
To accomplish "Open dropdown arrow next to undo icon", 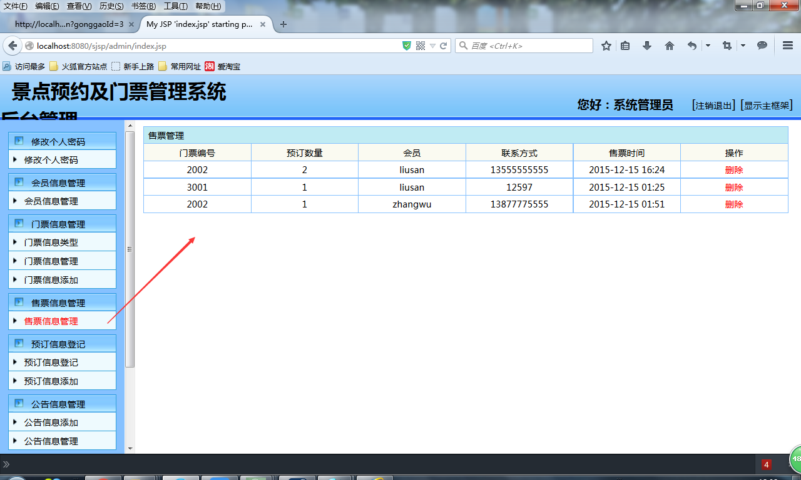I will (x=708, y=46).
